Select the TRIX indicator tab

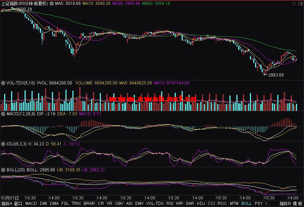[76, 204]
